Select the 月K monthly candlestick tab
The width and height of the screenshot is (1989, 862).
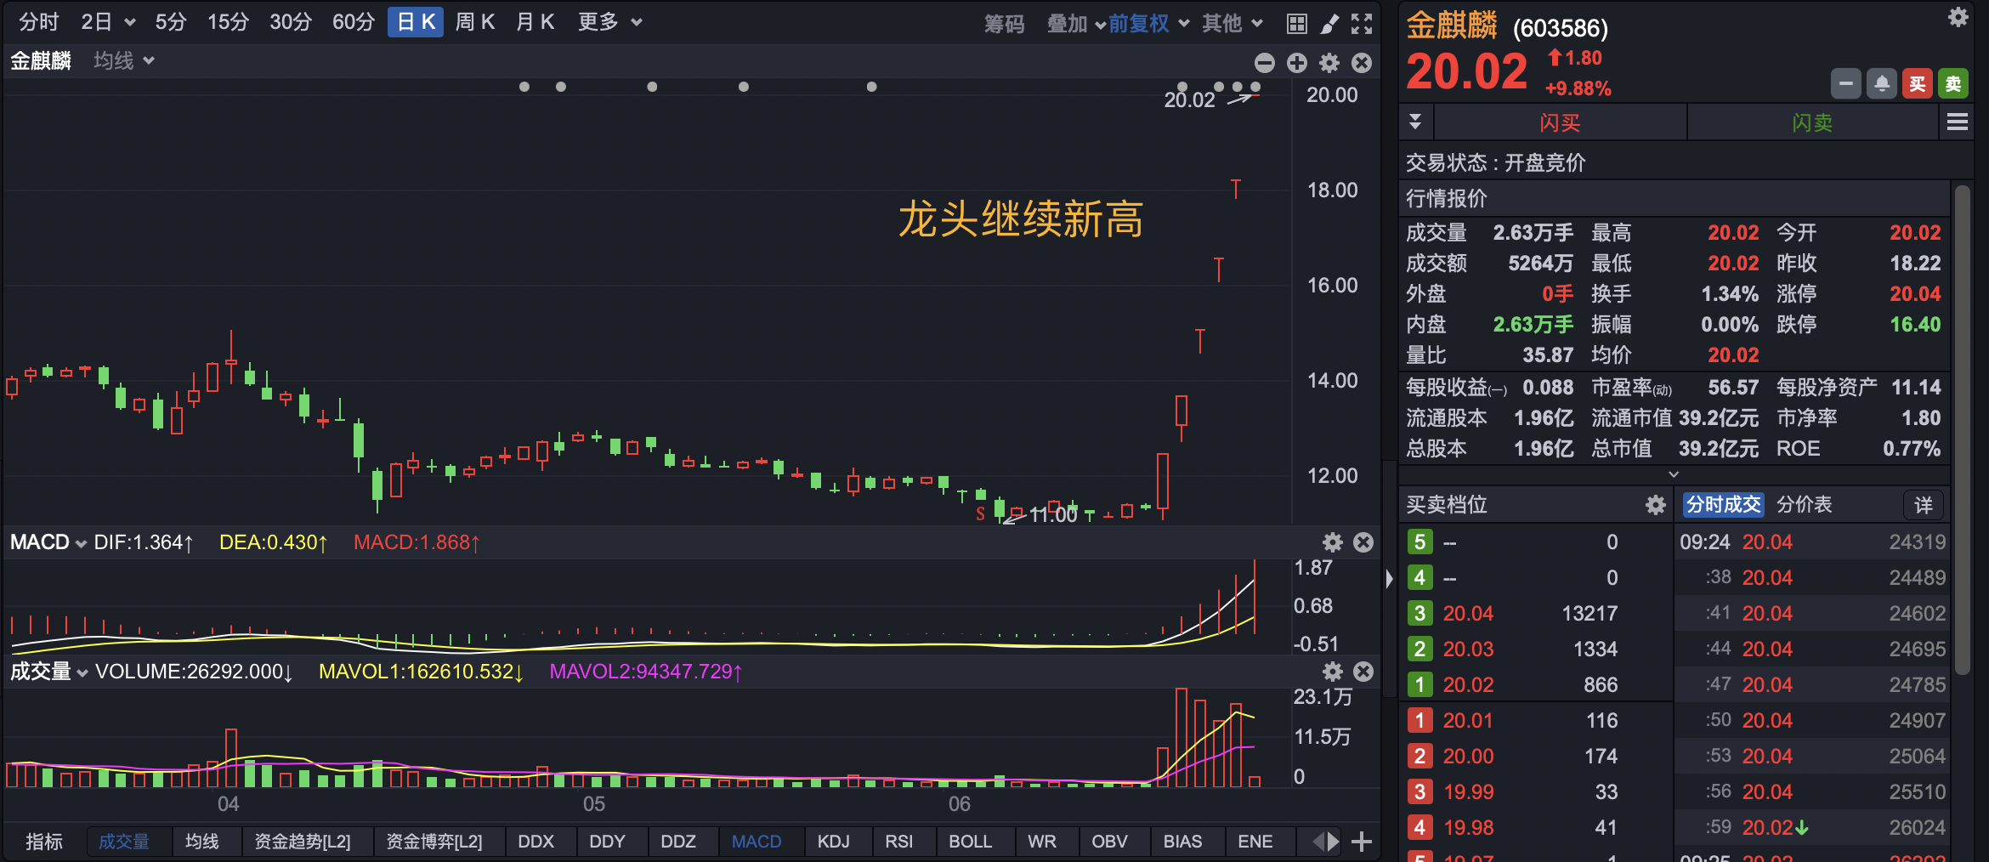pos(535,22)
